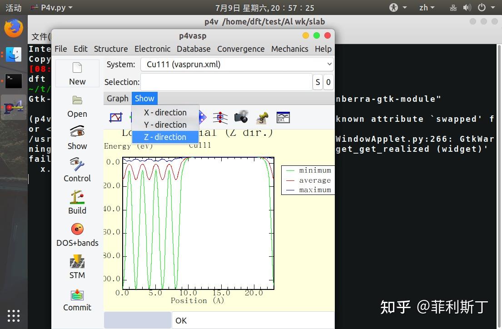Open the Control applet icon
Image resolution: width=502 pixels, height=329 pixels.
pos(77,164)
